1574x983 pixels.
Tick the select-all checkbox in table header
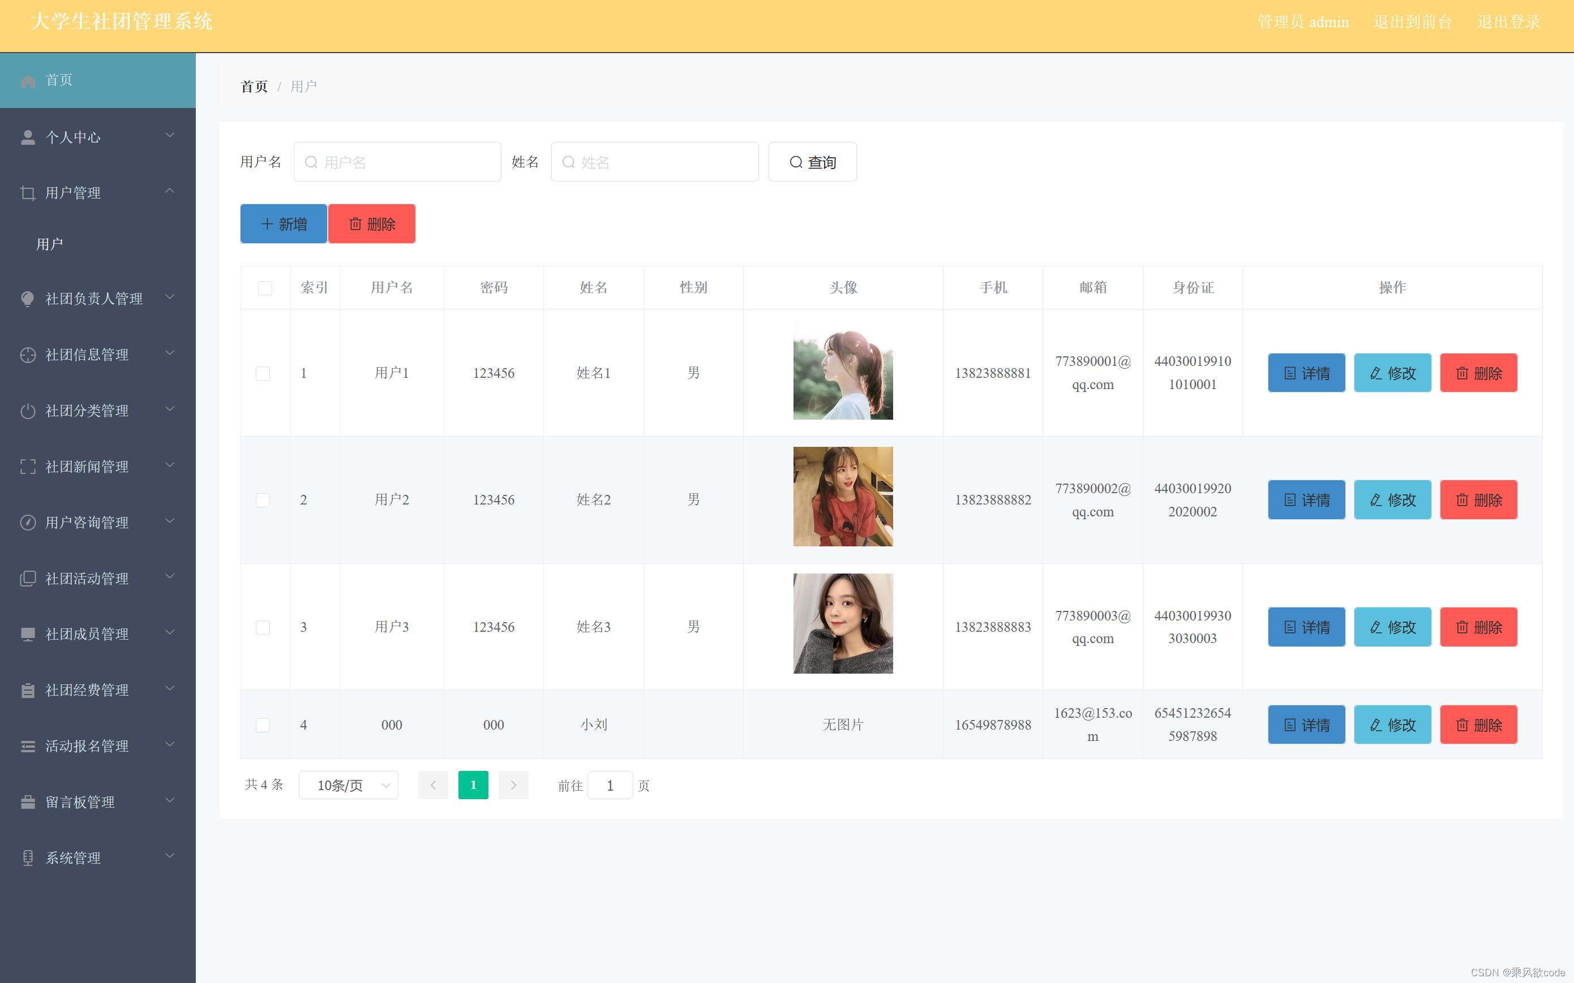(x=265, y=288)
